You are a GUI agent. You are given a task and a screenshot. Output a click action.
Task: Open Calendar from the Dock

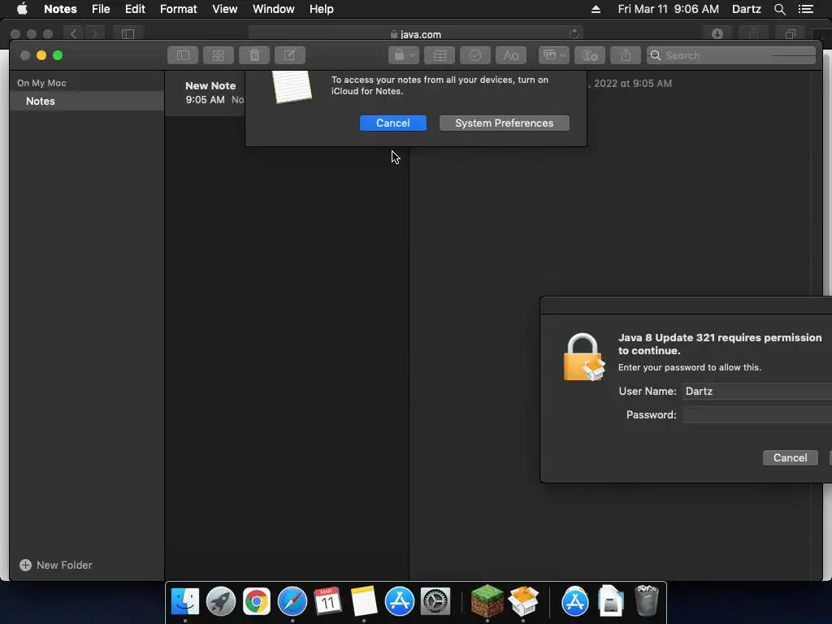(327, 601)
